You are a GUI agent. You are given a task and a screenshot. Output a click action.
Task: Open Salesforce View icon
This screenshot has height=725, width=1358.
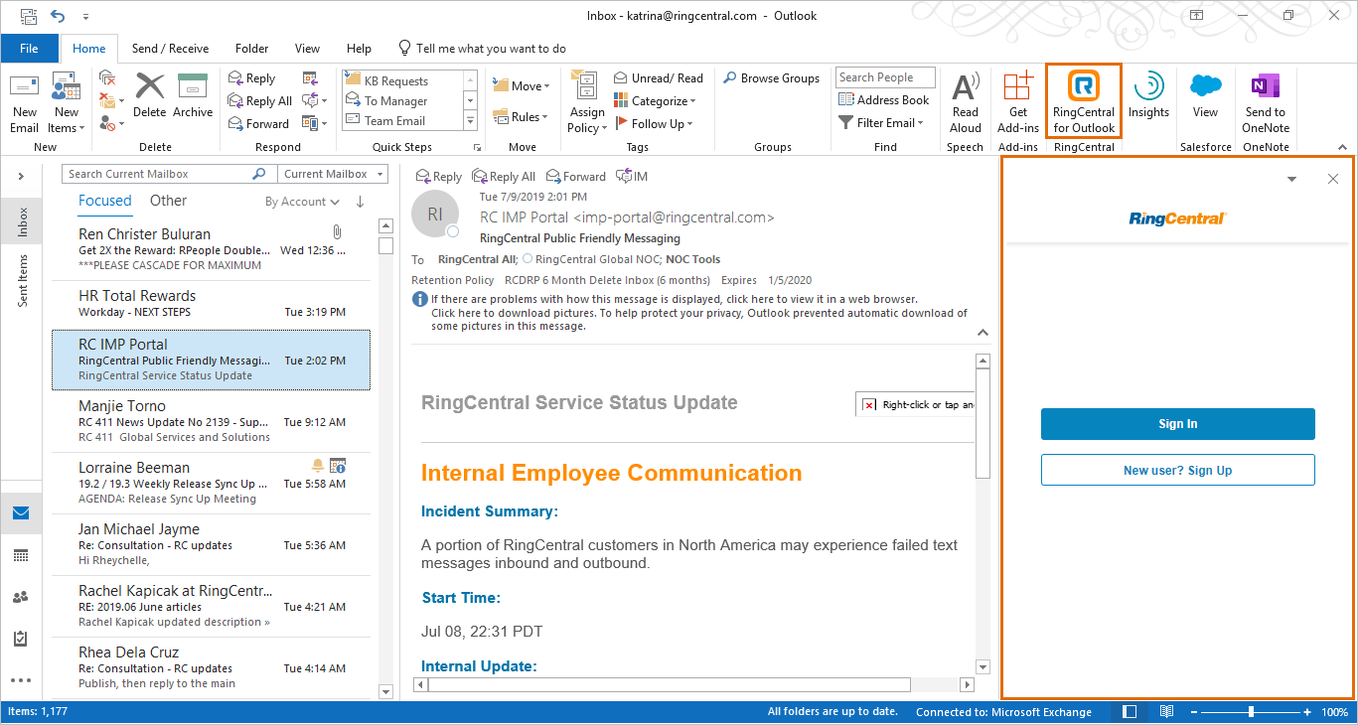(1205, 97)
